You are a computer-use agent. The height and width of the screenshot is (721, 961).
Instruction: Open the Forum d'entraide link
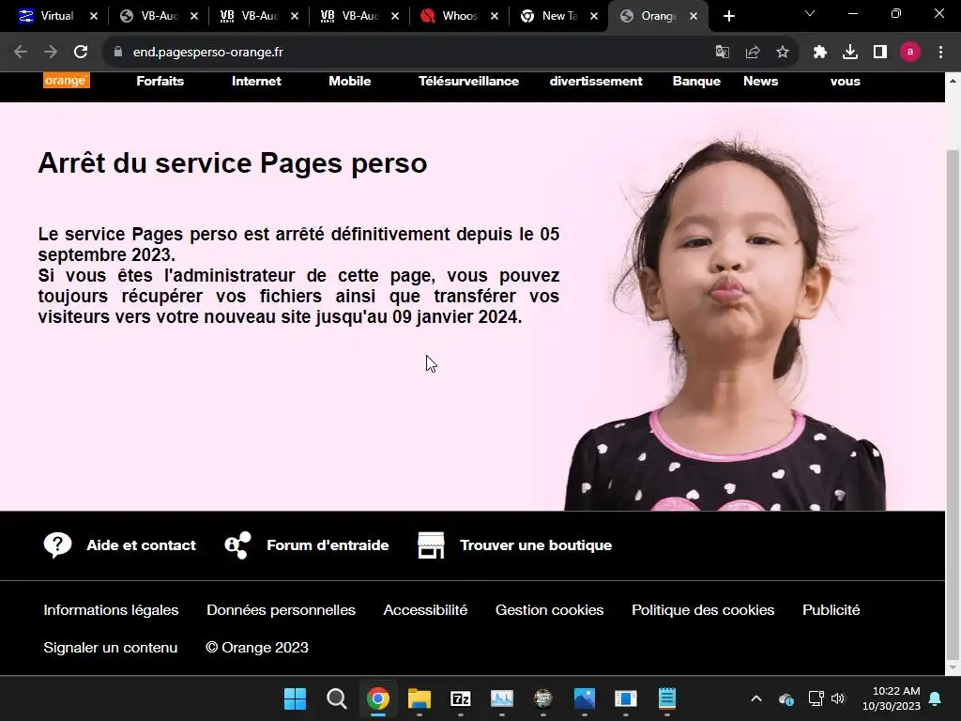tap(328, 545)
